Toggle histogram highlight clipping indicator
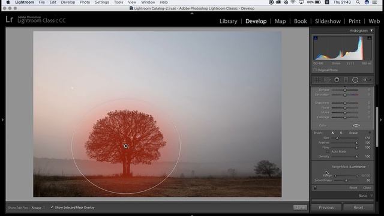Screen dimensions: 384x216 coord(370,38)
